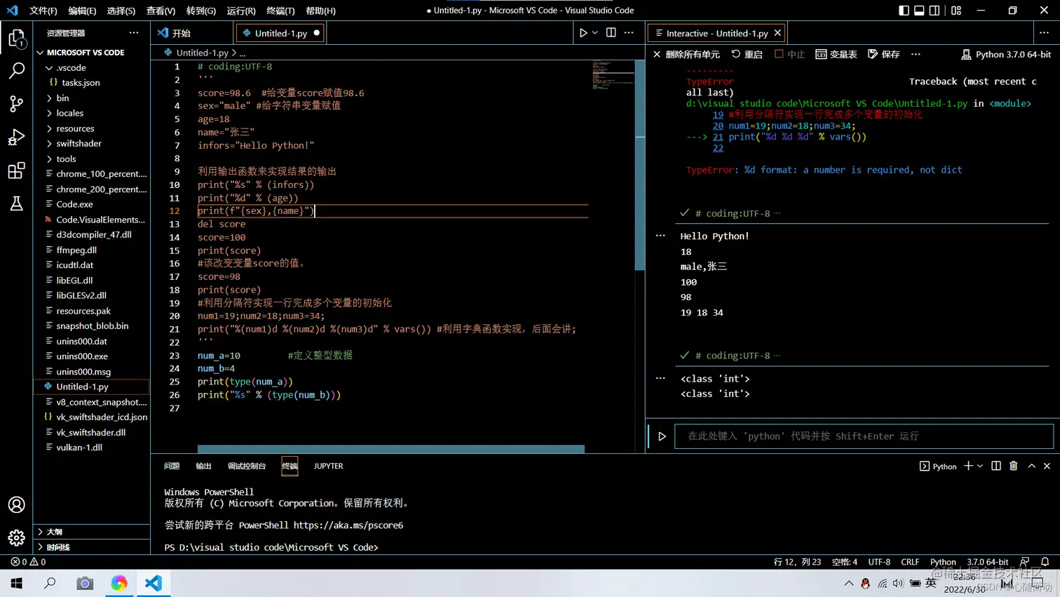Split the terminal panel
Screen dimensions: 1060x597
(x=996, y=466)
